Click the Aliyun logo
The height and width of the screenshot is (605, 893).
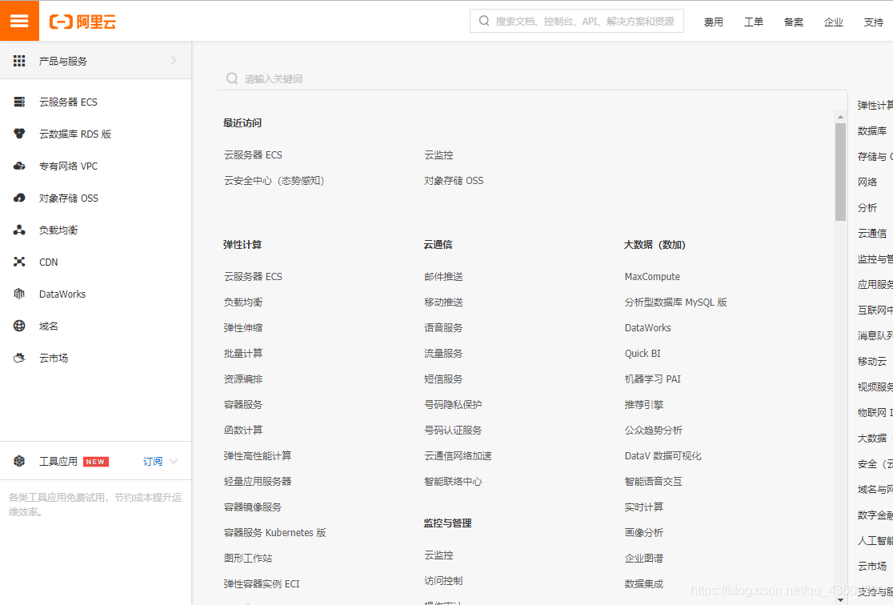point(83,22)
